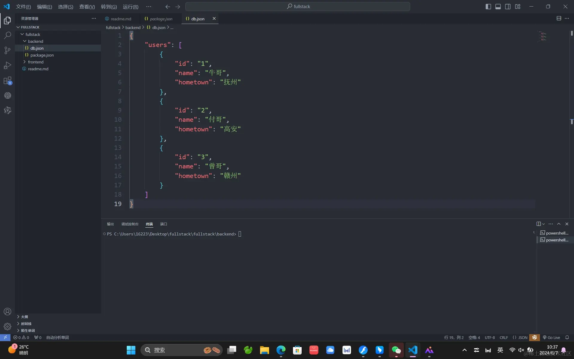Click the fullstack command center search box
574x359 pixels.
pos(298,7)
